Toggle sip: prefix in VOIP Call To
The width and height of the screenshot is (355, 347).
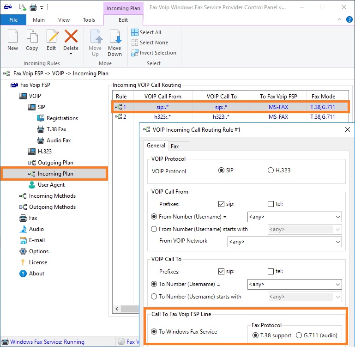[x=221, y=271]
